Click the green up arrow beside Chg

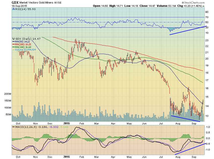[x=203, y=6]
